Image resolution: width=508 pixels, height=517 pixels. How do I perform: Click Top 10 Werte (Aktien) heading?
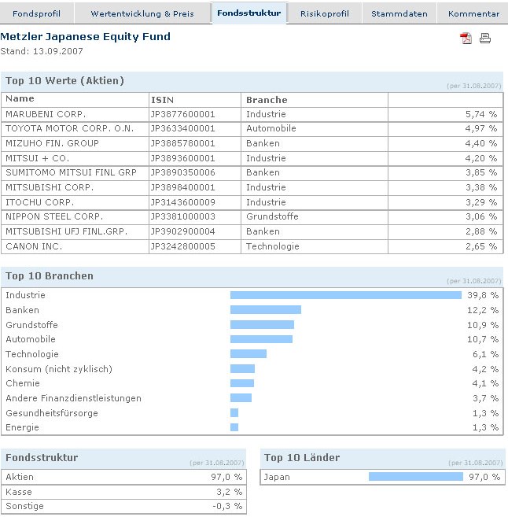(x=65, y=81)
